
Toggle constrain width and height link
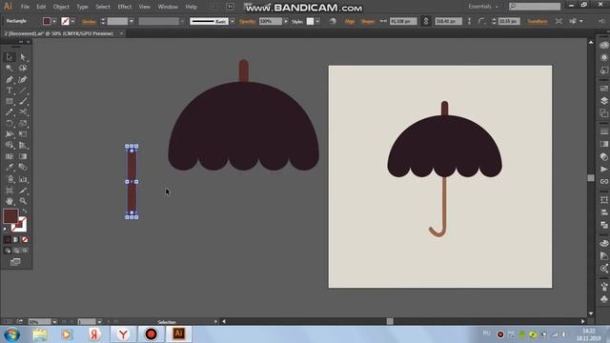point(426,21)
